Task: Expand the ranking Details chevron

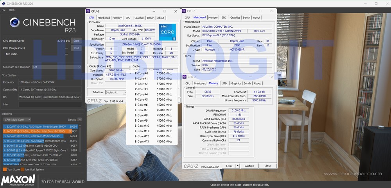Action: [79, 119]
